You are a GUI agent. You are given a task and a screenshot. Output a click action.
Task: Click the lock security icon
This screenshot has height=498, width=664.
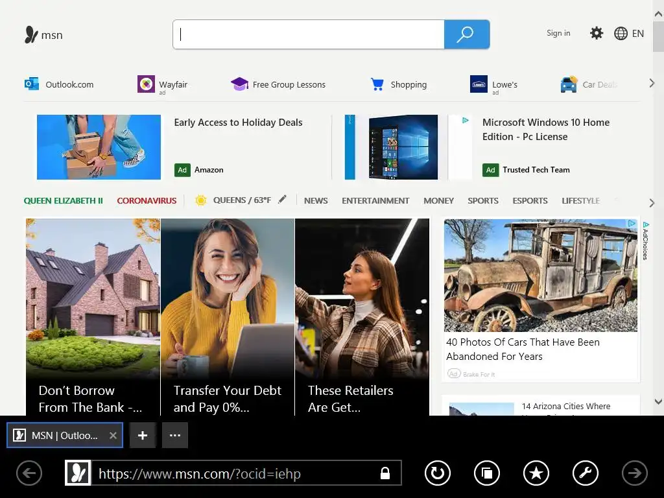(x=385, y=473)
